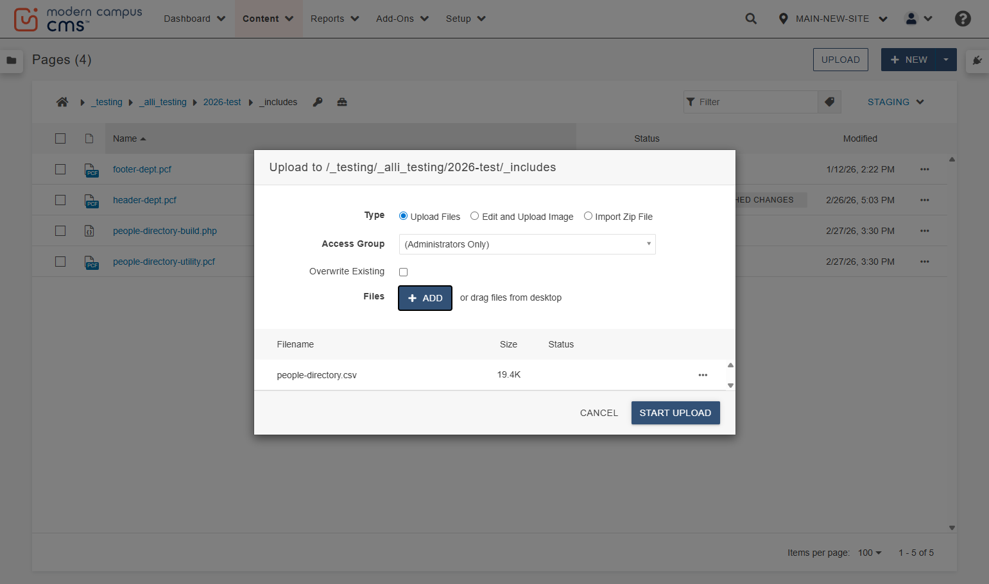Open the Add-Ons menu
Image resolution: width=989 pixels, height=584 pixels.
click(402, 19)
